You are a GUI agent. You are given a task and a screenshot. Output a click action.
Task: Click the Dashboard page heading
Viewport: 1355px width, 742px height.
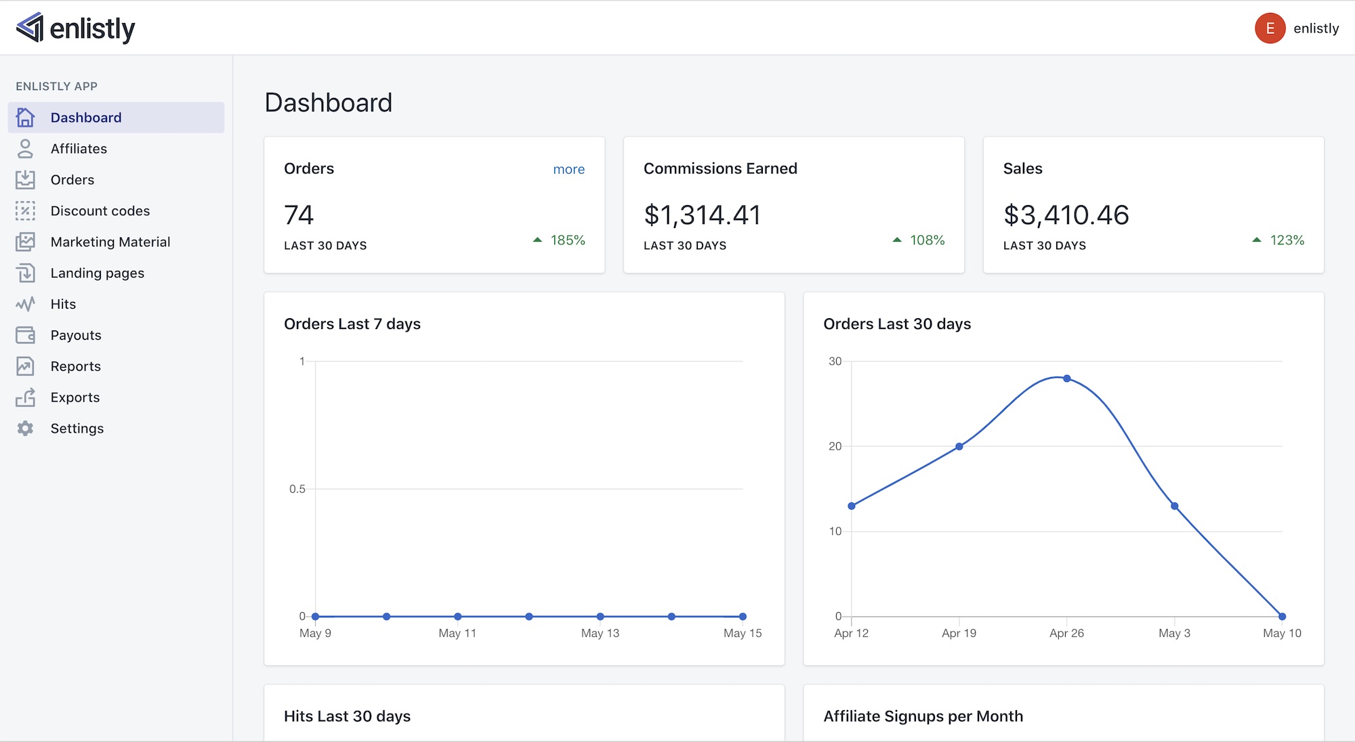pos(329,103)
